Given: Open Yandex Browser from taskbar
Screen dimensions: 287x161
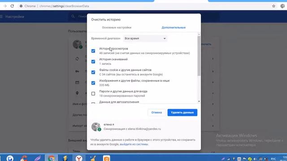Looking at the screenshot, I should pos(79,158).
